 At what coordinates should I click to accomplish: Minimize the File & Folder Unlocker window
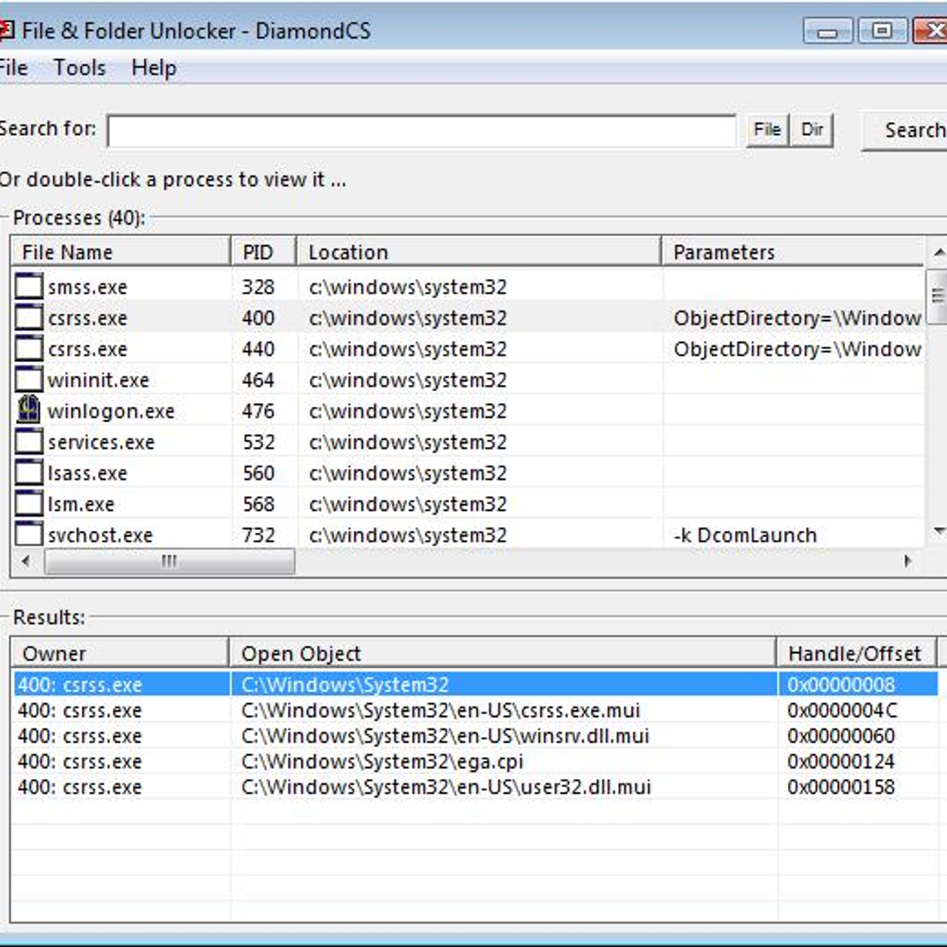(x=827, y=31)
